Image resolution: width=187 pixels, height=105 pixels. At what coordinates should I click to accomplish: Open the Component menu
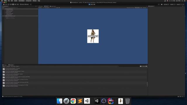(29, 1)
